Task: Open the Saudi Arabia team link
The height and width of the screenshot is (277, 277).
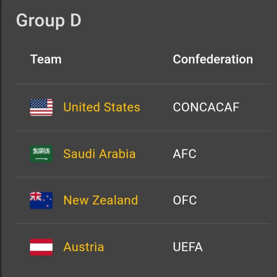Action: (x=99, y=154)
